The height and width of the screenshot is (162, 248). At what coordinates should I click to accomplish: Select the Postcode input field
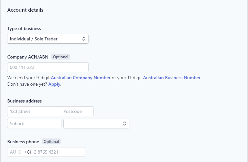point(77,111)
